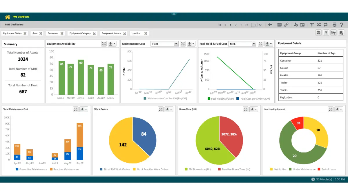
Task: Maximize the Equipment Availability chart
Action: click(104, 44)
